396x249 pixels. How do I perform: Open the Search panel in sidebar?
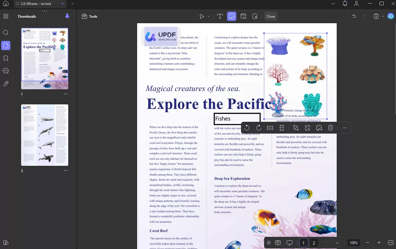pos(5,33)
